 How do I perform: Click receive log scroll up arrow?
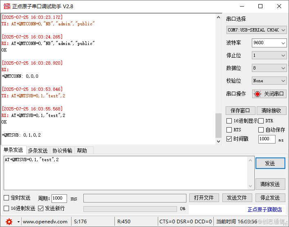218,17
